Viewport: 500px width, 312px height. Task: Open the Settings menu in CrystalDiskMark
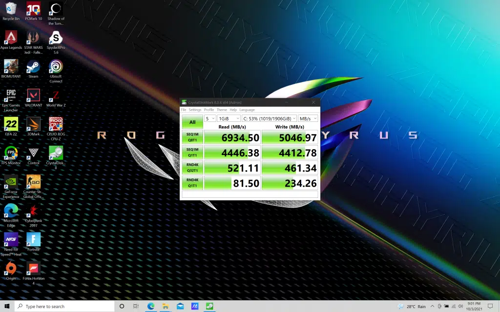point(195,110)
